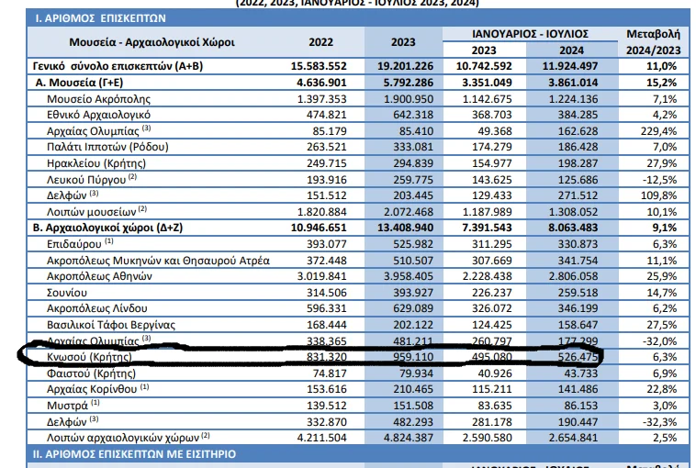Click the 229,4% change value
The width and height of the screenshot is (696, 468).
pos(658,131)
